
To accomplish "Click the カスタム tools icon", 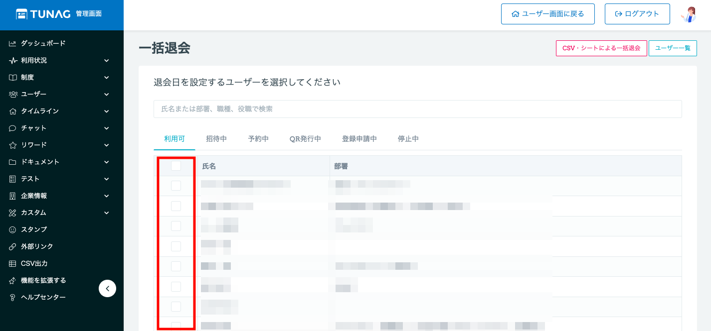I will pos(13,213).
